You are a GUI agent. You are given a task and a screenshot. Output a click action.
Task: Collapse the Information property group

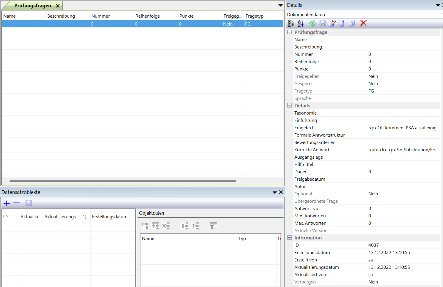(289, 238)
